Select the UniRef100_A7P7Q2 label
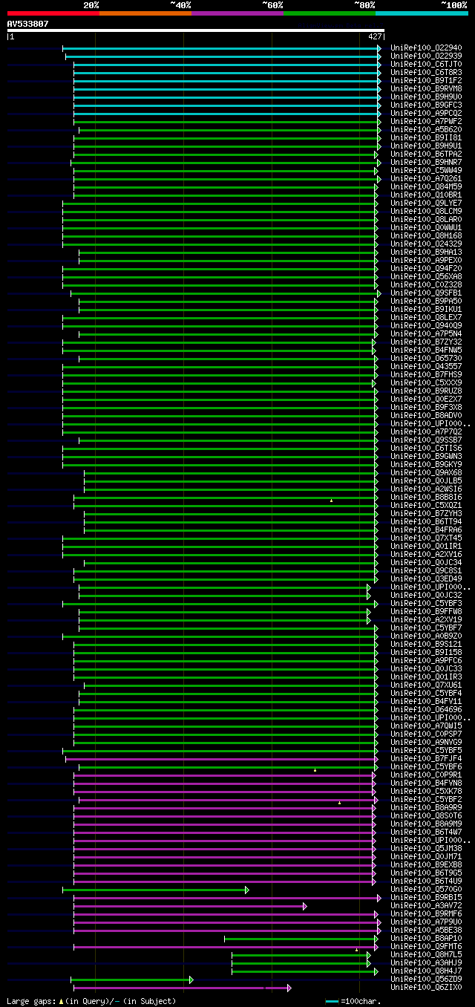475x1007 pixels. pos(426,431)
